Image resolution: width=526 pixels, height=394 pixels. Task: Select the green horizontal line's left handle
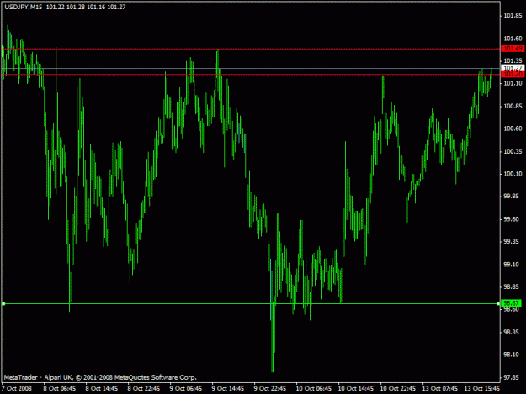(x=3, y=303)
